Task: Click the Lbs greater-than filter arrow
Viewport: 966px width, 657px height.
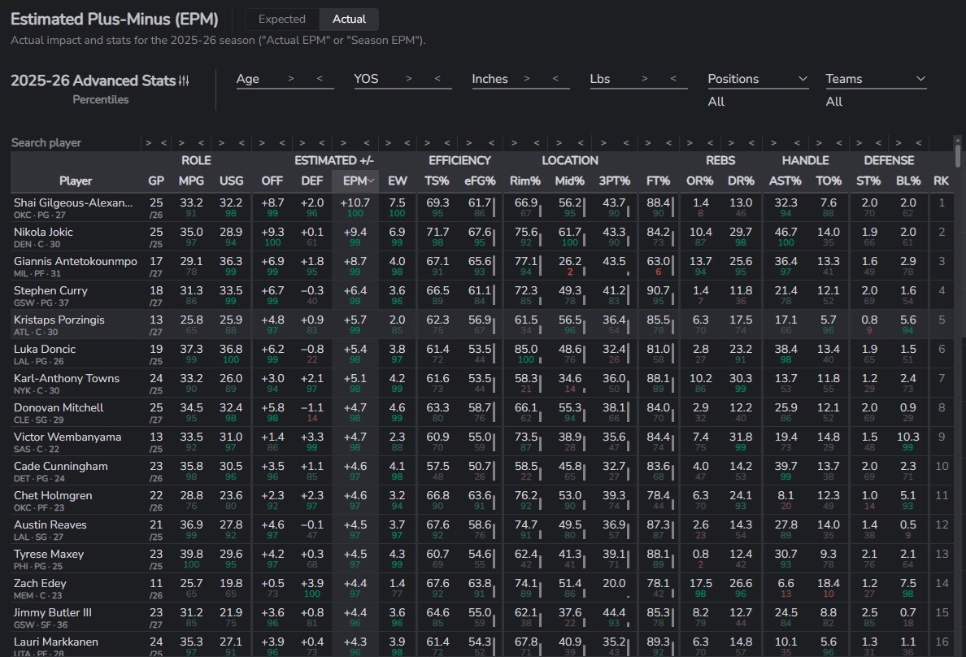Action: (645, 79)
